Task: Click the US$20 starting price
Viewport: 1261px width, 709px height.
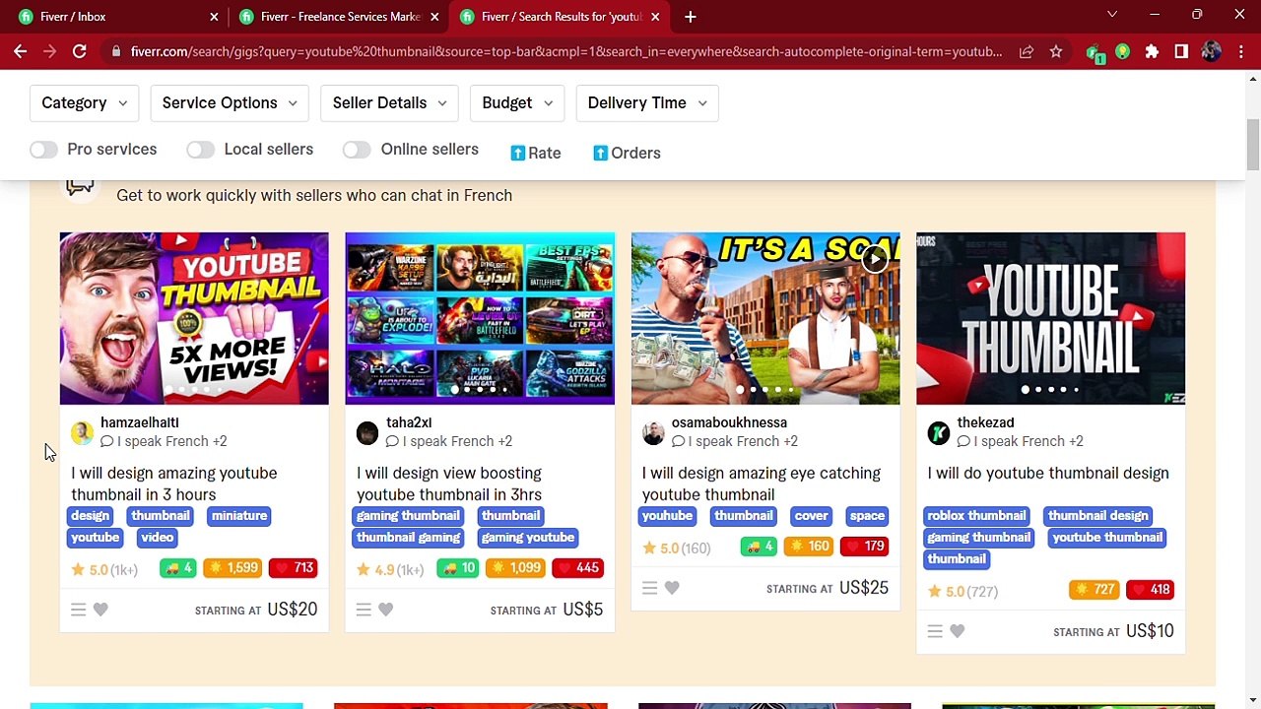Action: 292,610
